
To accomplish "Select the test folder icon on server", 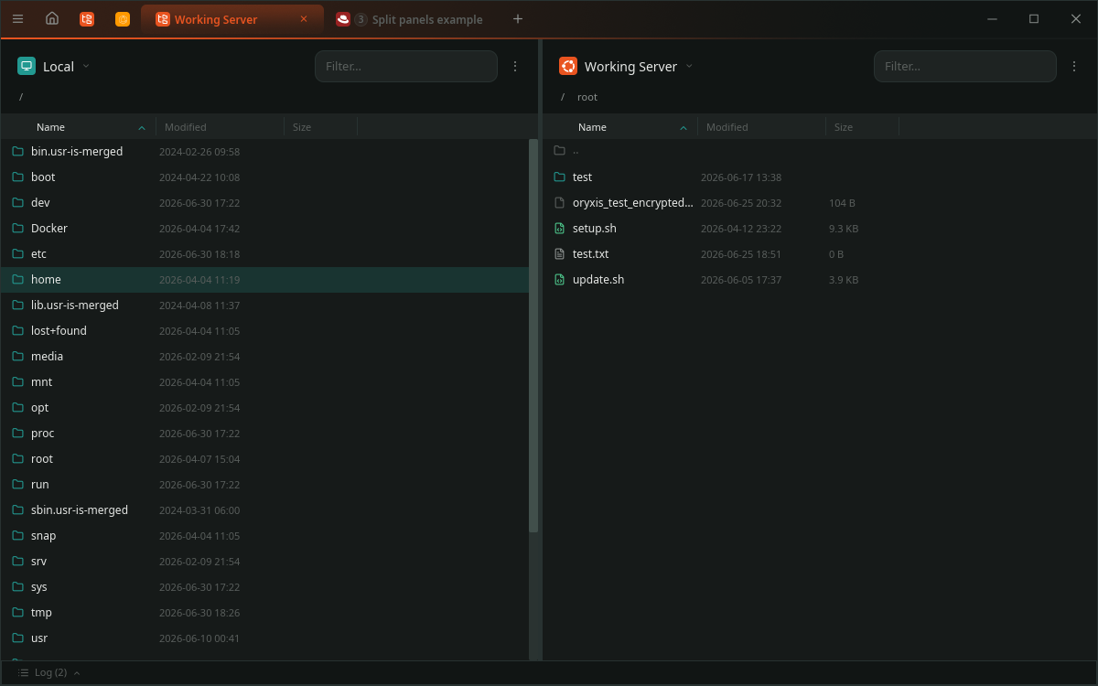I will 560,177.
